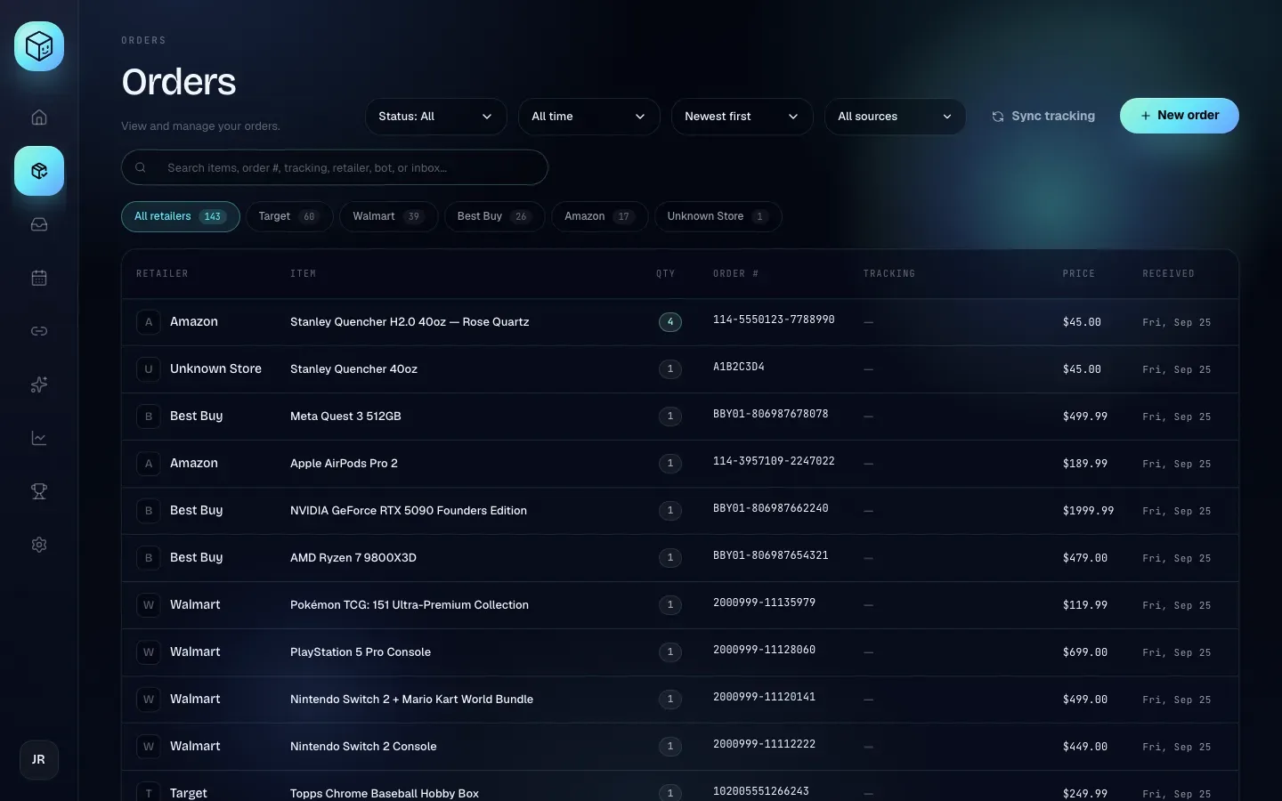Click the PRICE column header
Viewport: 1282px width, 801px height.
[1079, 274]
